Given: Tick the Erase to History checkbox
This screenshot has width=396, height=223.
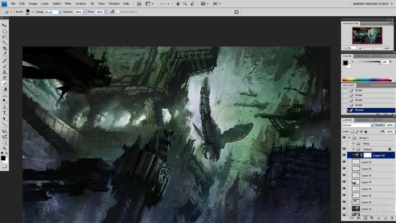Looking at the screenshot, I should (118, 12).
